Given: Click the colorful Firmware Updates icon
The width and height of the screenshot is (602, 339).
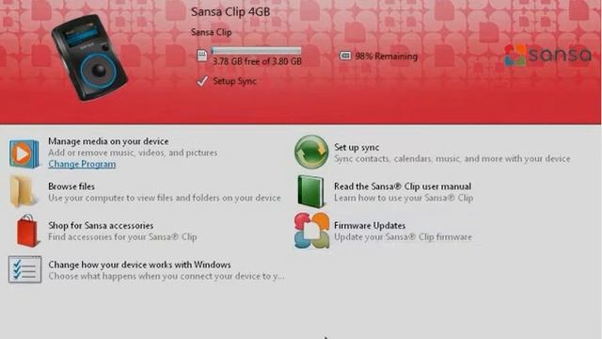Looking at the screenshot, I should 311,231.
